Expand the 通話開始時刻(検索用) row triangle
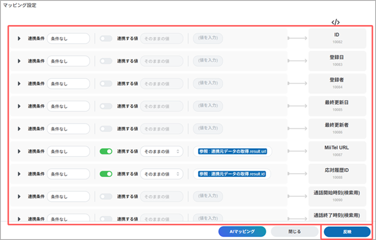This screenshot has height=240, width=376. point(19,196)
